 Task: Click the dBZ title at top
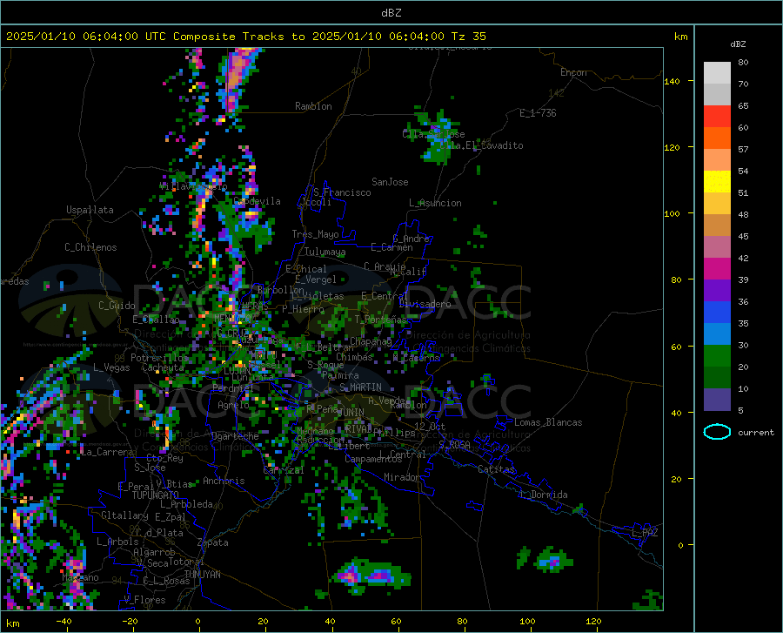[391, 13]
